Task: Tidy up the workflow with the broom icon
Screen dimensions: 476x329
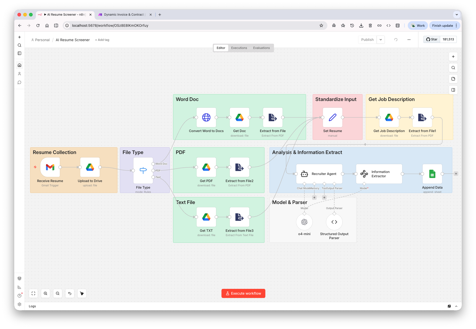Action: 82,293
